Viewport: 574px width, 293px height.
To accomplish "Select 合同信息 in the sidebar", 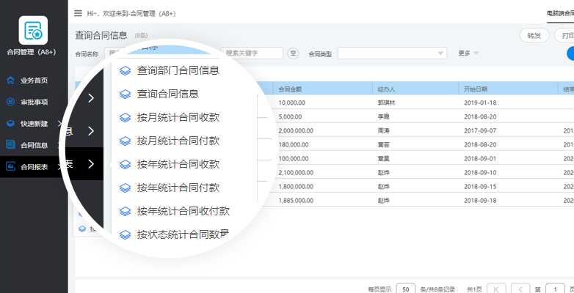I will (34, 145).
